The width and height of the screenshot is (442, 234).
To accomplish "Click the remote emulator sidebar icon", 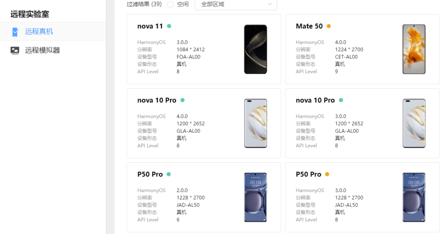I will [15, 50].
